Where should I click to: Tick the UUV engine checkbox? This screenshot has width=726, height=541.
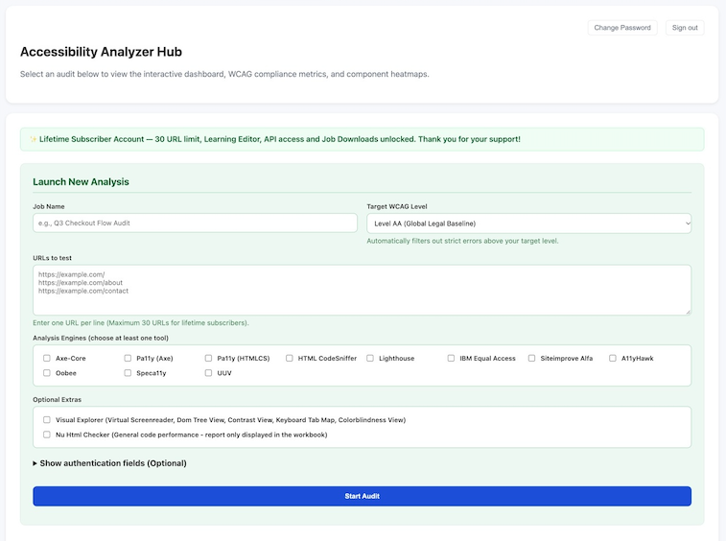[208, 373]
